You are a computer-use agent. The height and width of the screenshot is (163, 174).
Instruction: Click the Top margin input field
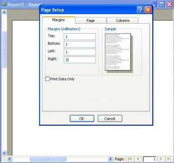click(80, 37)
